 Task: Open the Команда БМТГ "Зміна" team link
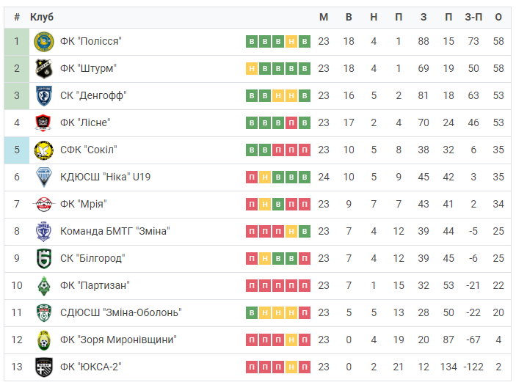click(115, 232)
